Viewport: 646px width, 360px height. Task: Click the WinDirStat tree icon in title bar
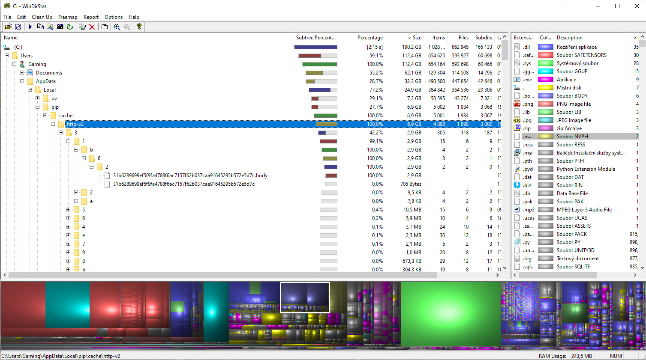click(x=7, y=6)
